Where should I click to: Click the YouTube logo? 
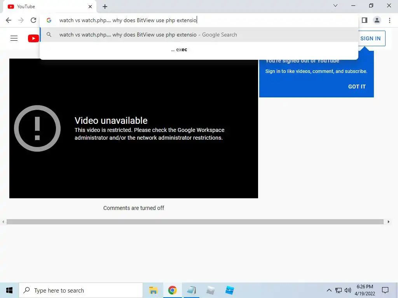click(33, 38)
